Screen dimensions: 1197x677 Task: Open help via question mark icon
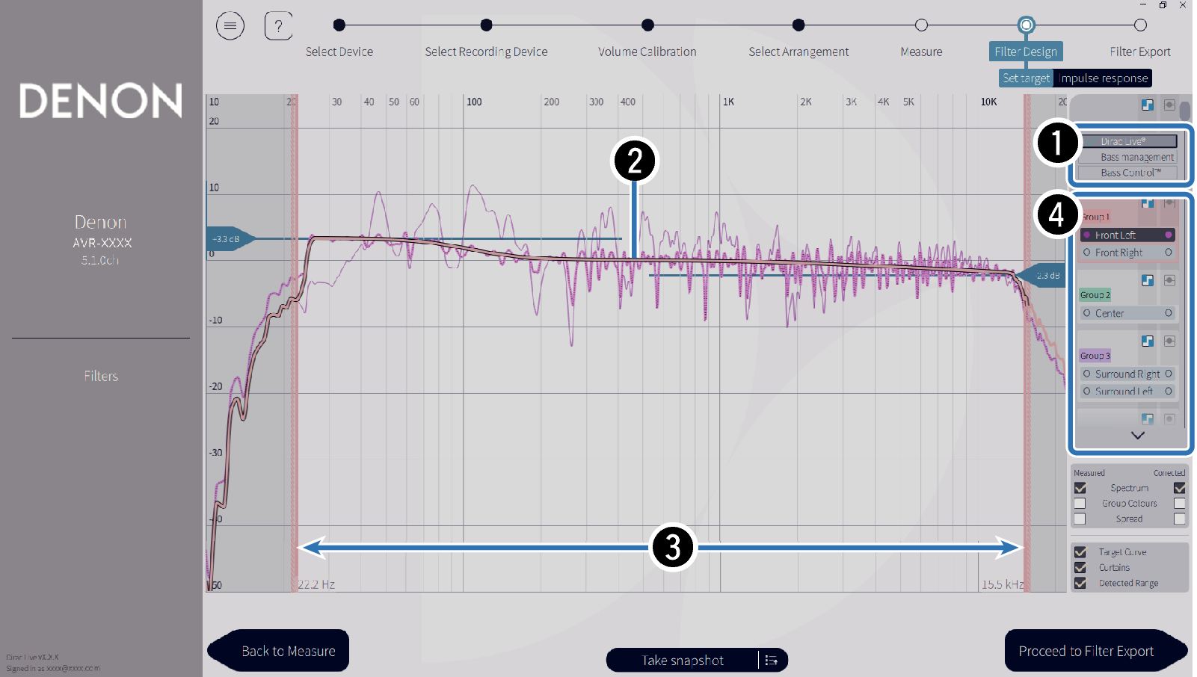(278, 26)
